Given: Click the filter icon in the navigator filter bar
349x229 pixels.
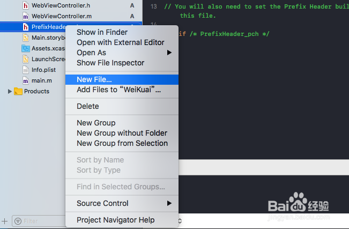Looking at the screenshot, I should 18,221.
